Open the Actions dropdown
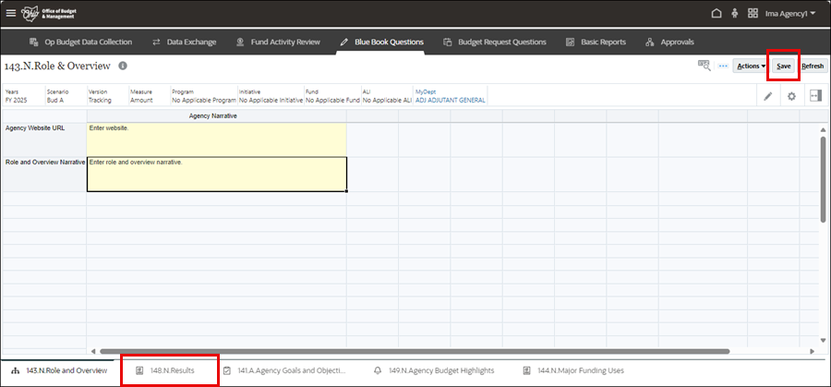 [749, 67]
